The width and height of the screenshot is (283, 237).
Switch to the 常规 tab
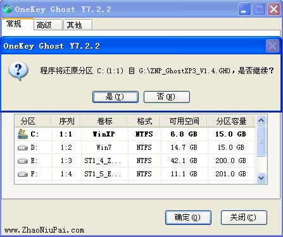(17, 24)
